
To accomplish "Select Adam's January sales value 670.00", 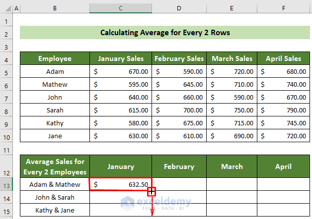I will tap(121, 72).
